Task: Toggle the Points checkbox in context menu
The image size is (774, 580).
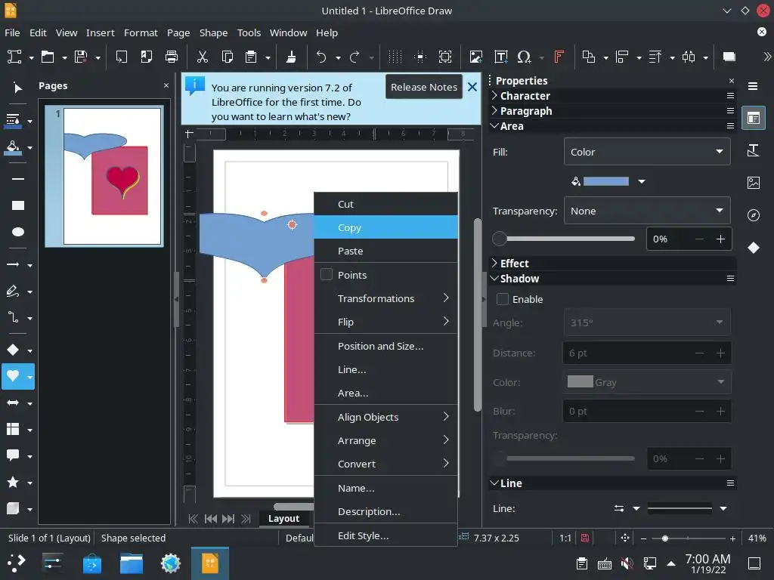Action: (x=327, y=274)
